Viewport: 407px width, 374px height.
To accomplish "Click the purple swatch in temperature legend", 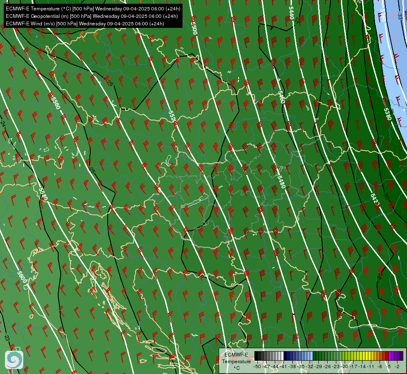I will pyautogui.click(x=390, y=356).
